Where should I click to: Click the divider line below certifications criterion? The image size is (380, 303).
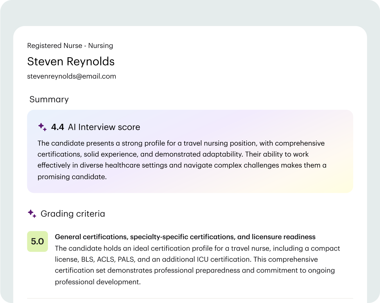[190, 298]
